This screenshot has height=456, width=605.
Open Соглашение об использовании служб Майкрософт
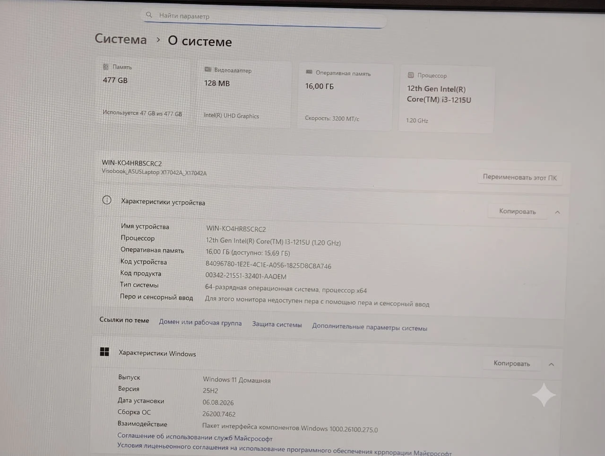click(195, 437)
